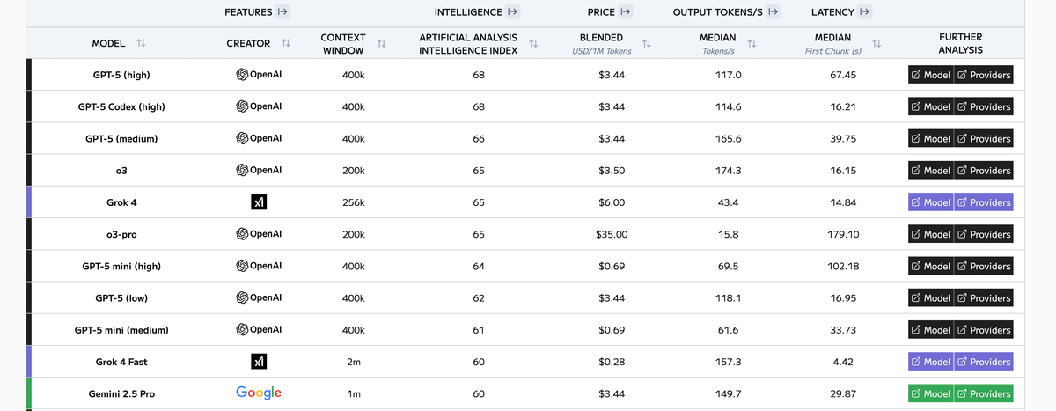
Task: Expand the Features column group arrow
Action: [282, 12]
